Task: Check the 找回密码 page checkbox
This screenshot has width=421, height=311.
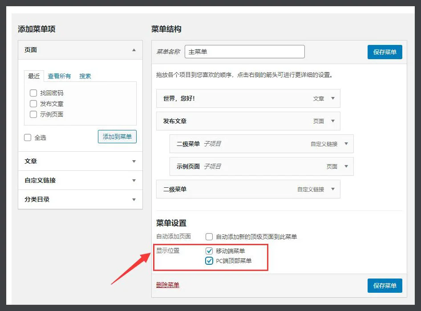Action: tap(33, 93)
